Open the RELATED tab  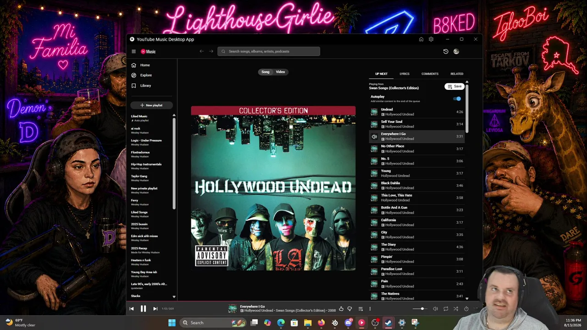(457, 74)
